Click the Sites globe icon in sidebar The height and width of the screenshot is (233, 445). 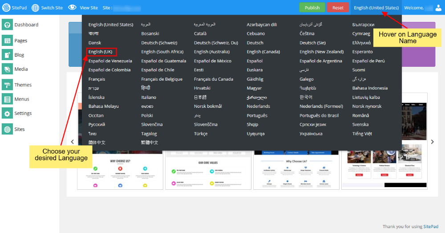[7, 129]
